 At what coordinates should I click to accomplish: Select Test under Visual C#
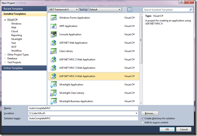pyautogui.click(x=14, y=43)
